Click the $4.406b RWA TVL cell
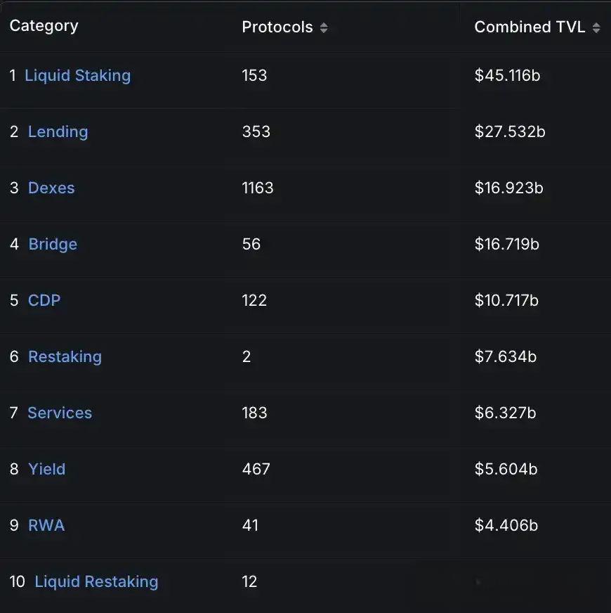Viewport: 611px width, 613px height. [506, 525]
